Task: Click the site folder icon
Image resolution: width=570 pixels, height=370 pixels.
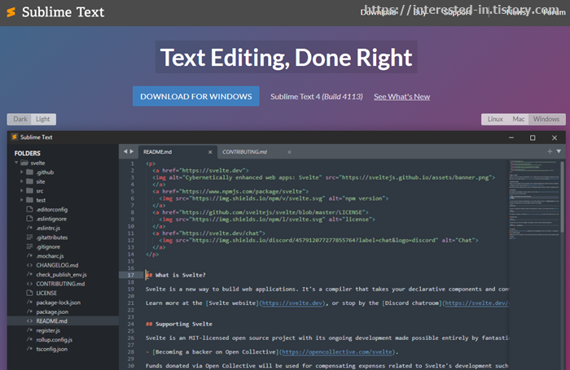Action: pos(30,181)
